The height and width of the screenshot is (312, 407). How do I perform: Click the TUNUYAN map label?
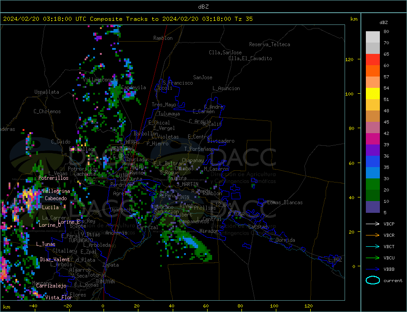coord(105,282)
